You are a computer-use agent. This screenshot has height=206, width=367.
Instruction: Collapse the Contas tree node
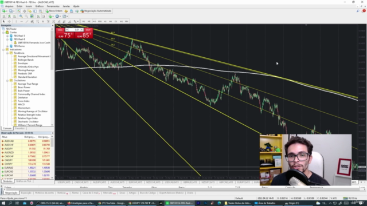point(4,33)
